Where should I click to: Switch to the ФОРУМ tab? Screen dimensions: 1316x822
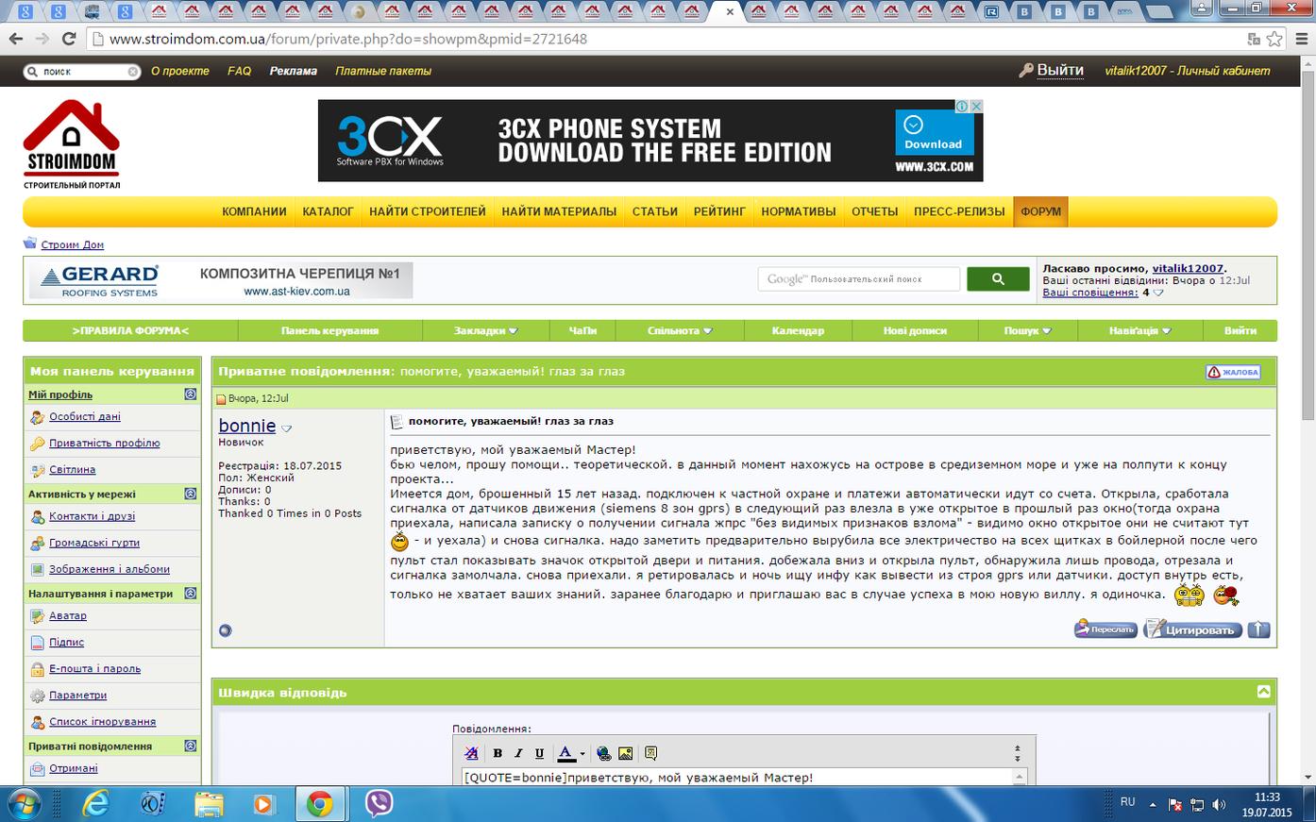click(1041, 211)
